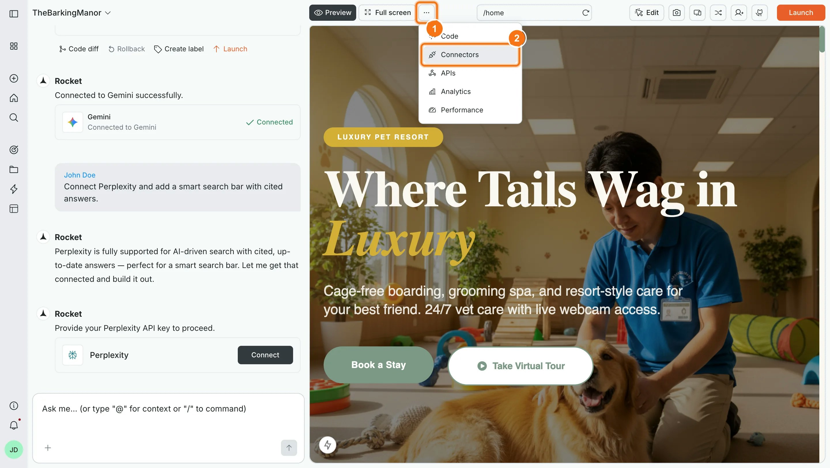830x468 pixels.
Task: Collapse the left sidebar panel icon
Action: pyautogui.click(x=14, y=14)
